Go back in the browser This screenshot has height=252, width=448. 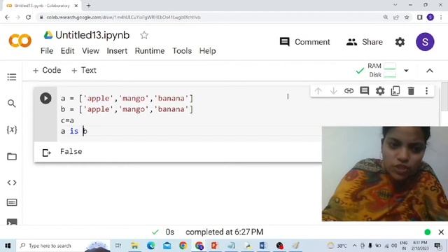pos(8,17)
